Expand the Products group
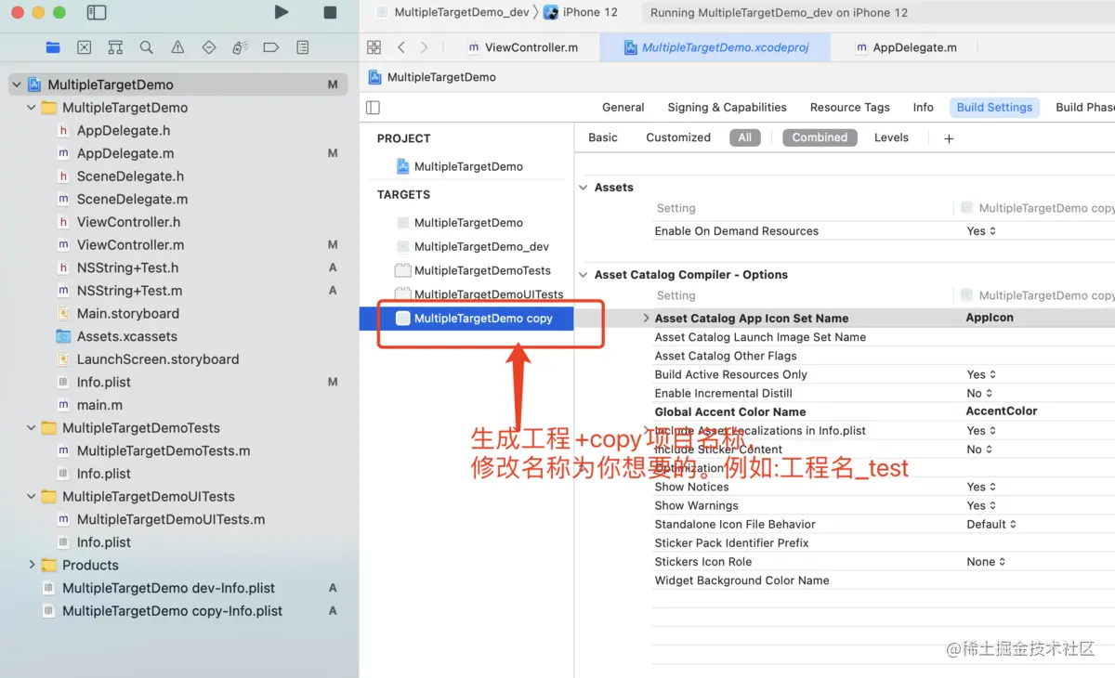Viewport: 1115px width, 678px height. tap(32, 565)
